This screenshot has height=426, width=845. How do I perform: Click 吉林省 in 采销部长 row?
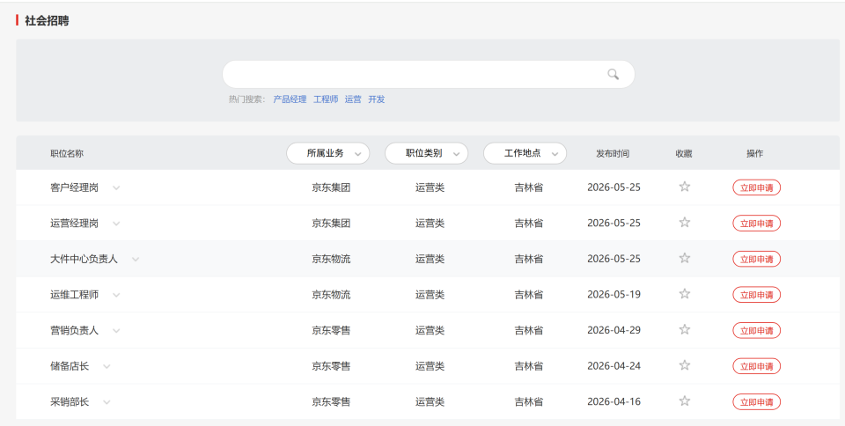point(529,401)
